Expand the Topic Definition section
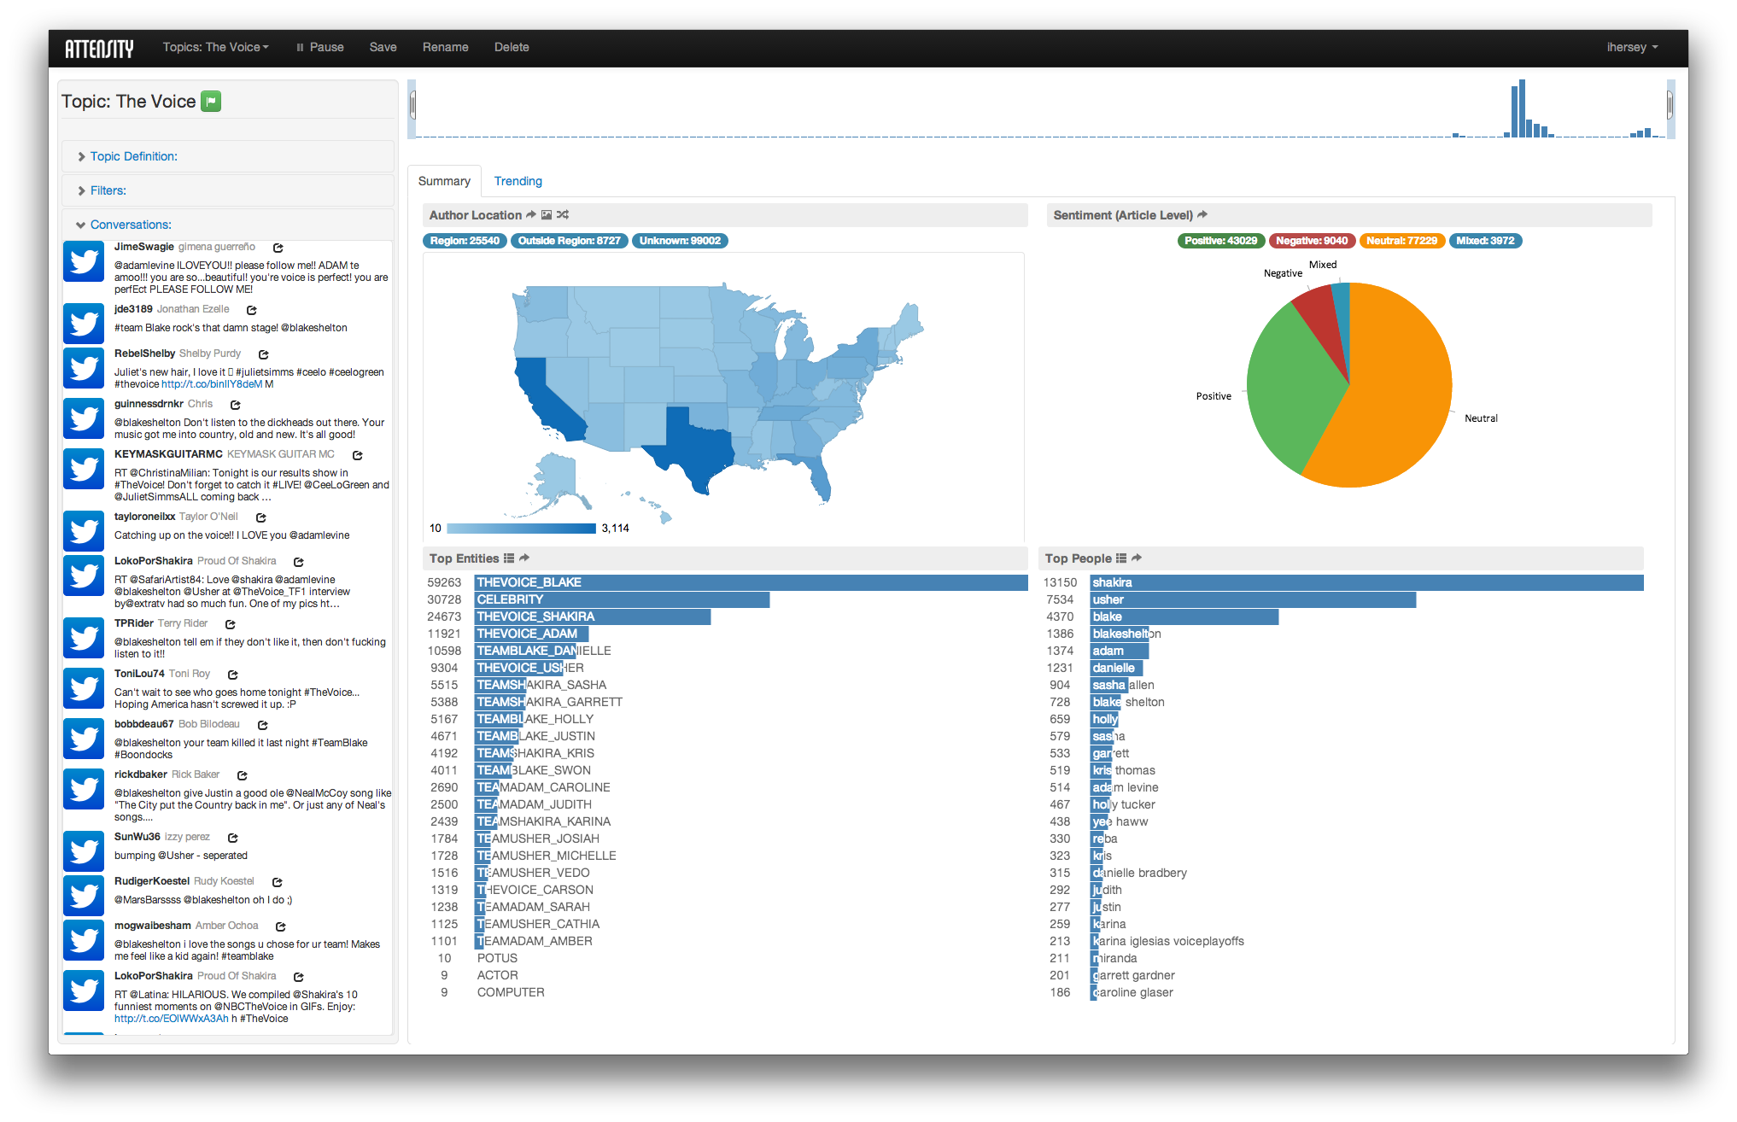Screen dimensions: 1737x1122 click(x=133, y=156)
